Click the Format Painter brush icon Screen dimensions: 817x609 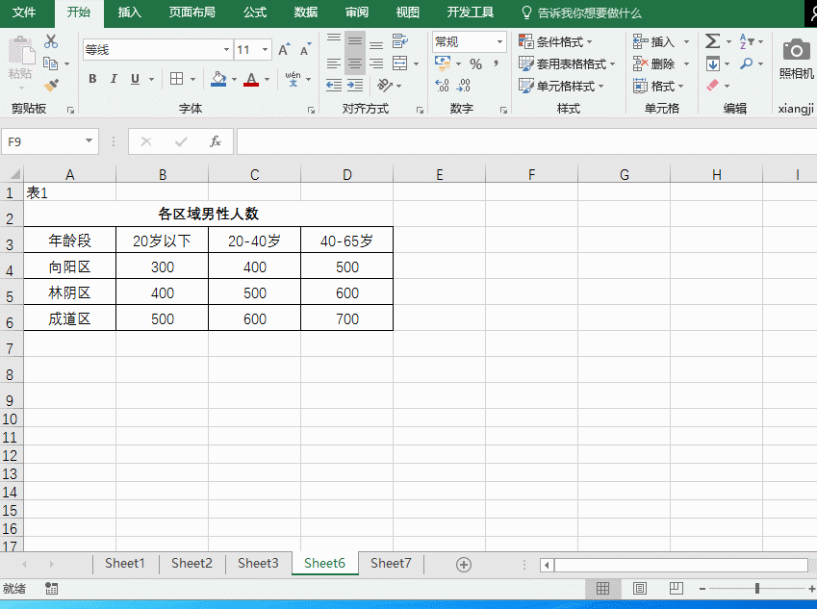tap(51, 86)
